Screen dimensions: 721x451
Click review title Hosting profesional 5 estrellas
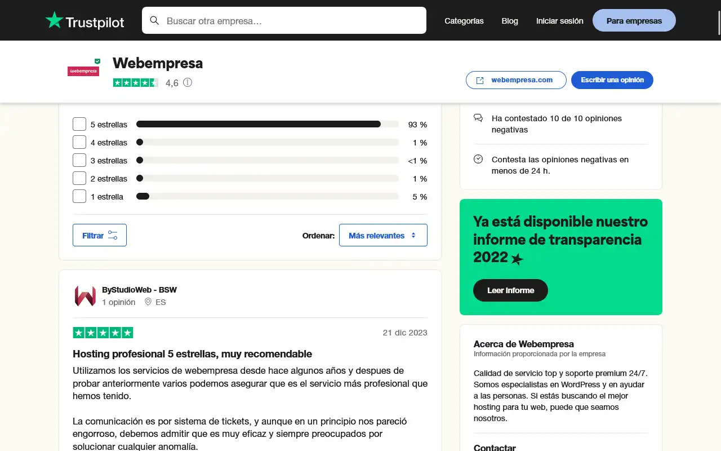pyautogui.click(x=192, y=354)
